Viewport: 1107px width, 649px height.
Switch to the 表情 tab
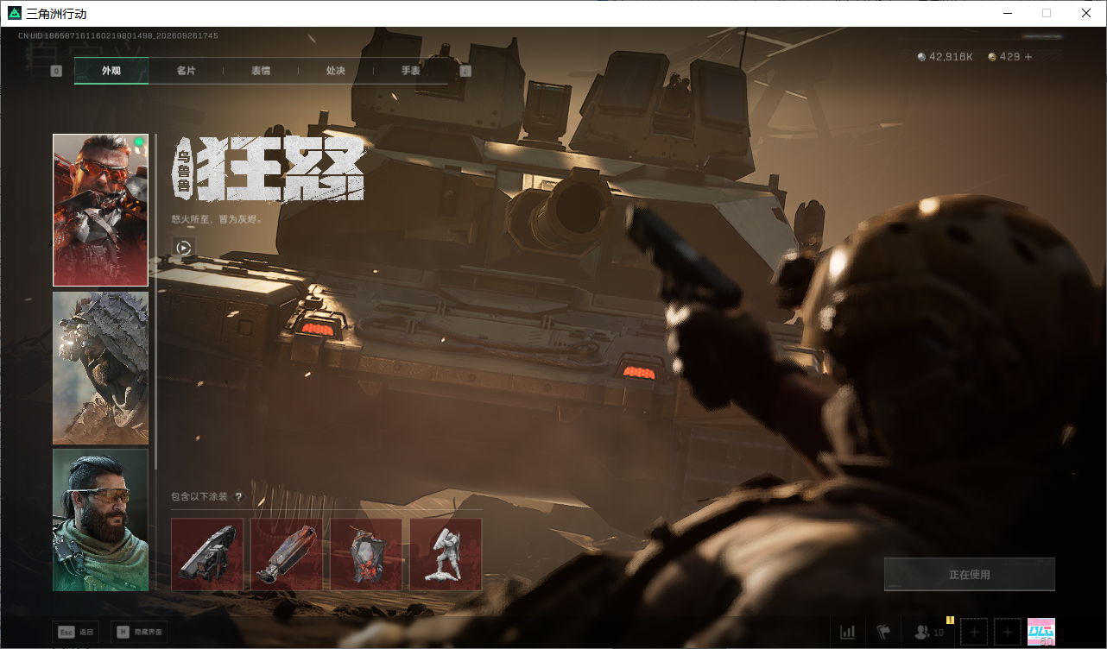tap(261, 71)
